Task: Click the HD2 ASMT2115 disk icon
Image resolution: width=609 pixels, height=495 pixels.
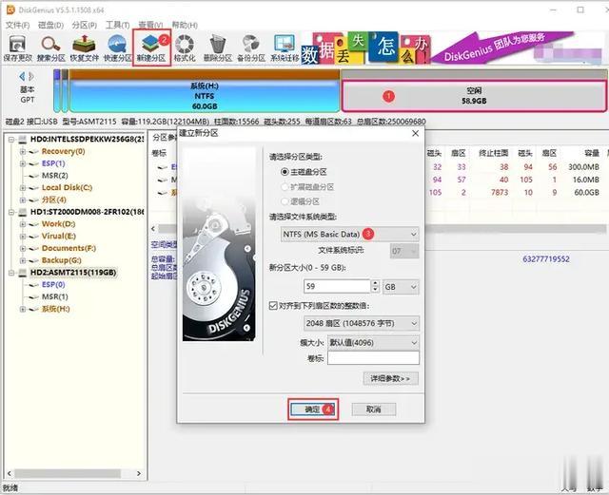Action: pos(23,273)
